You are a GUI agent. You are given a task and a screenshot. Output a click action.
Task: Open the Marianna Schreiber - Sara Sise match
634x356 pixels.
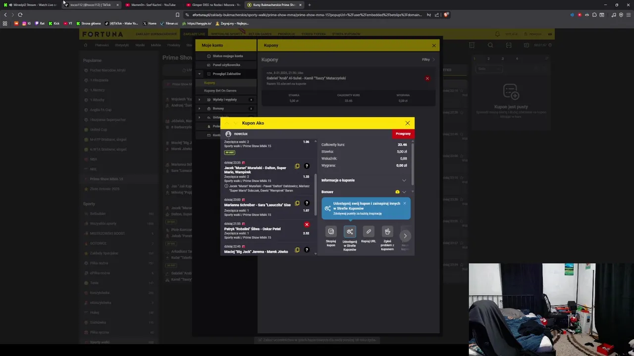click(258, 205)
